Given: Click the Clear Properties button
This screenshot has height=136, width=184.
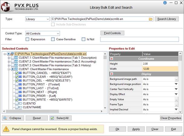Looking at the screenshot, I should pyautogui.click(x=171, y=118).
